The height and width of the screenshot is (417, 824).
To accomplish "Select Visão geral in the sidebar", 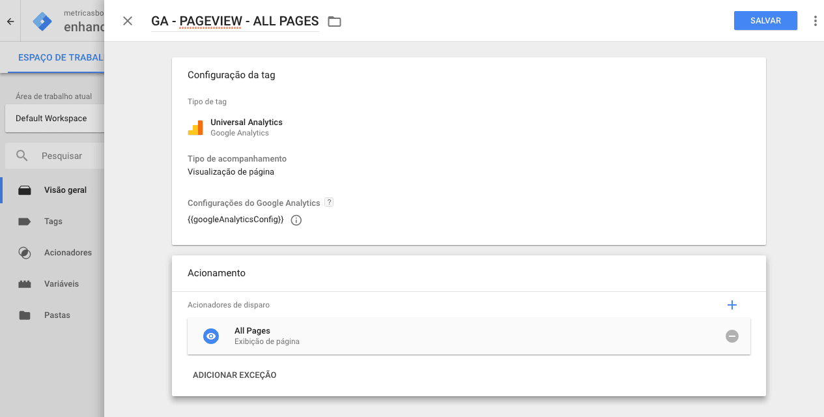I will [64, 190].
